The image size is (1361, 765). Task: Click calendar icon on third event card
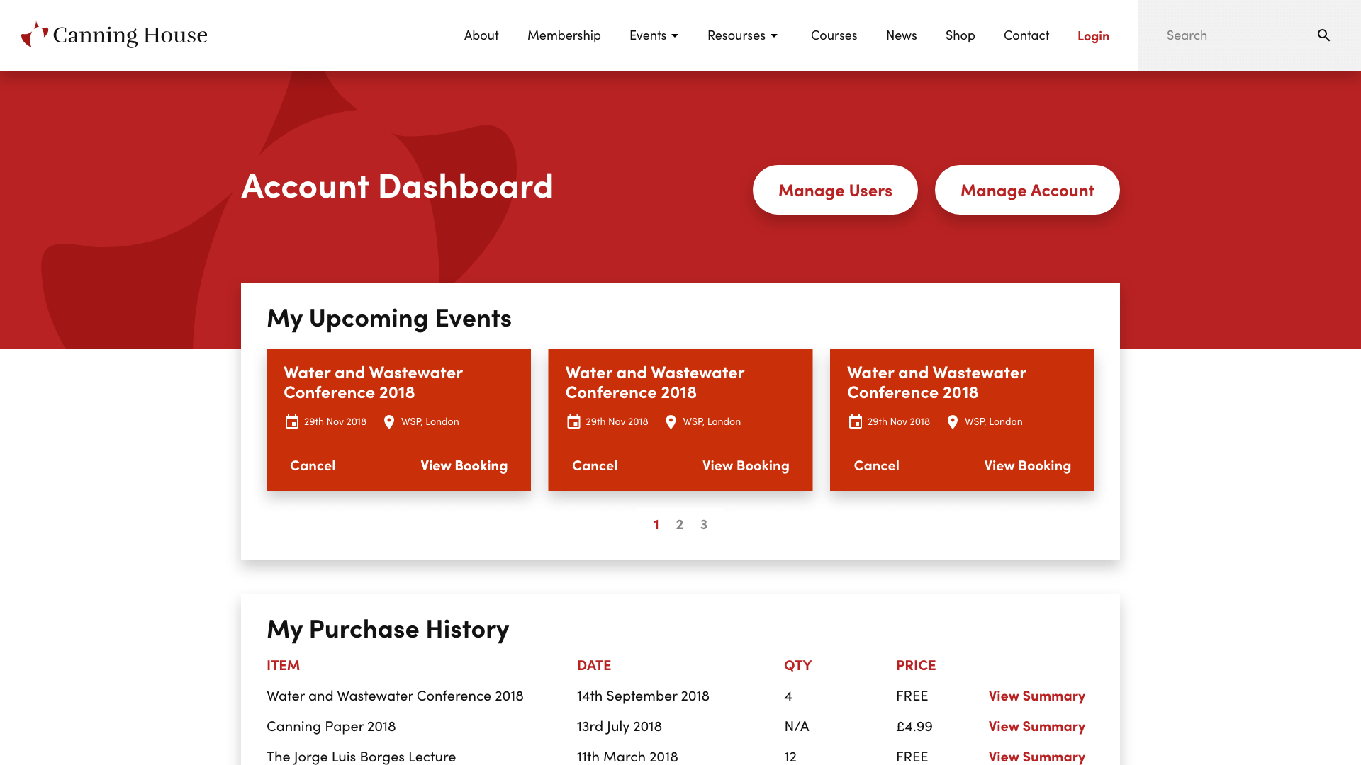[856, 422]
